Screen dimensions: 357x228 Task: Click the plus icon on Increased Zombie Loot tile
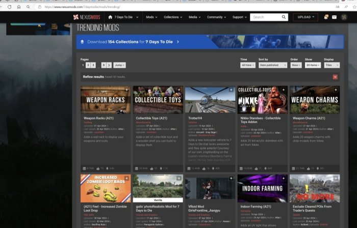pos(126,179)
